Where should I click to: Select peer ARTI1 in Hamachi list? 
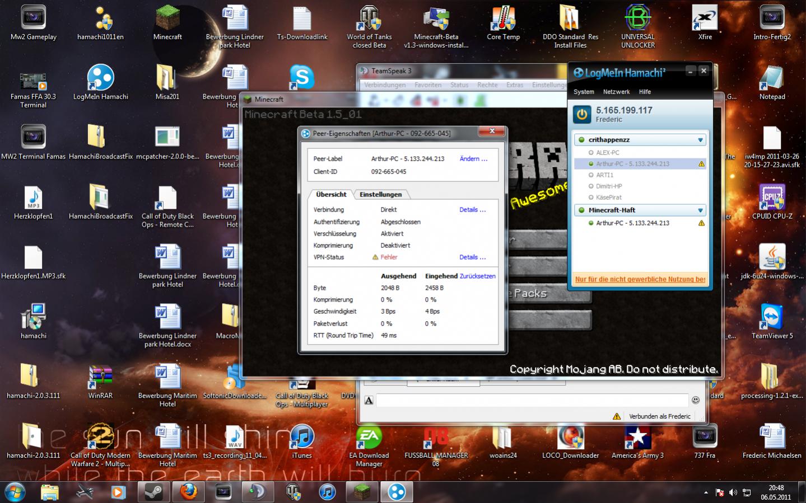[605, 175]
